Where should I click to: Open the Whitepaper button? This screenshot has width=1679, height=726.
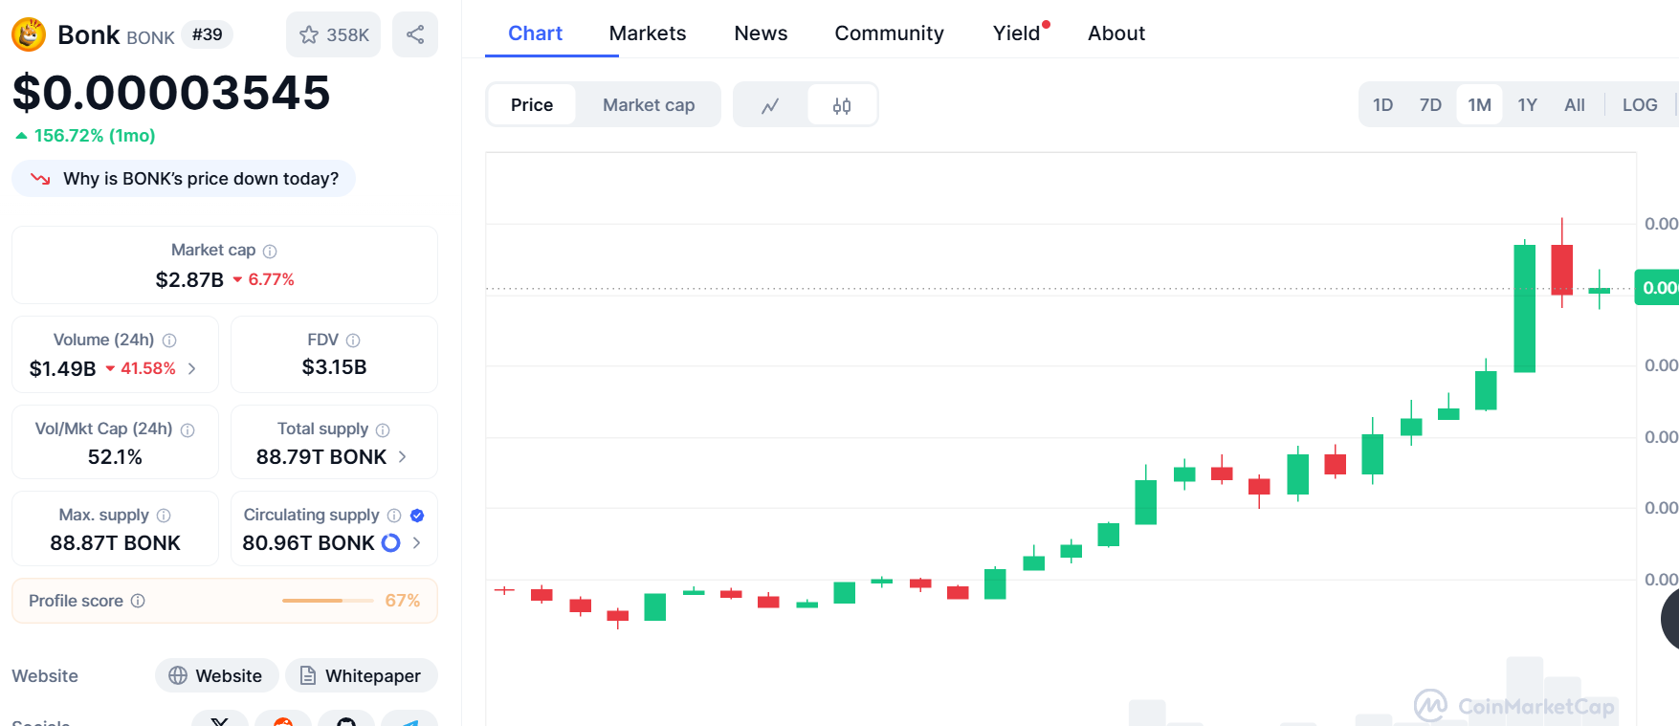[362, 675]
